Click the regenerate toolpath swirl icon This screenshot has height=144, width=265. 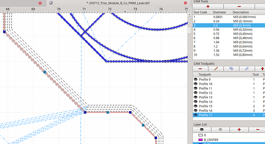(231, 69)
